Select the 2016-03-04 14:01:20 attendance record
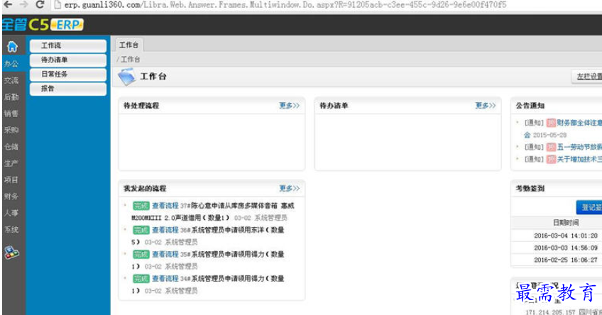 tap(566, 236)
